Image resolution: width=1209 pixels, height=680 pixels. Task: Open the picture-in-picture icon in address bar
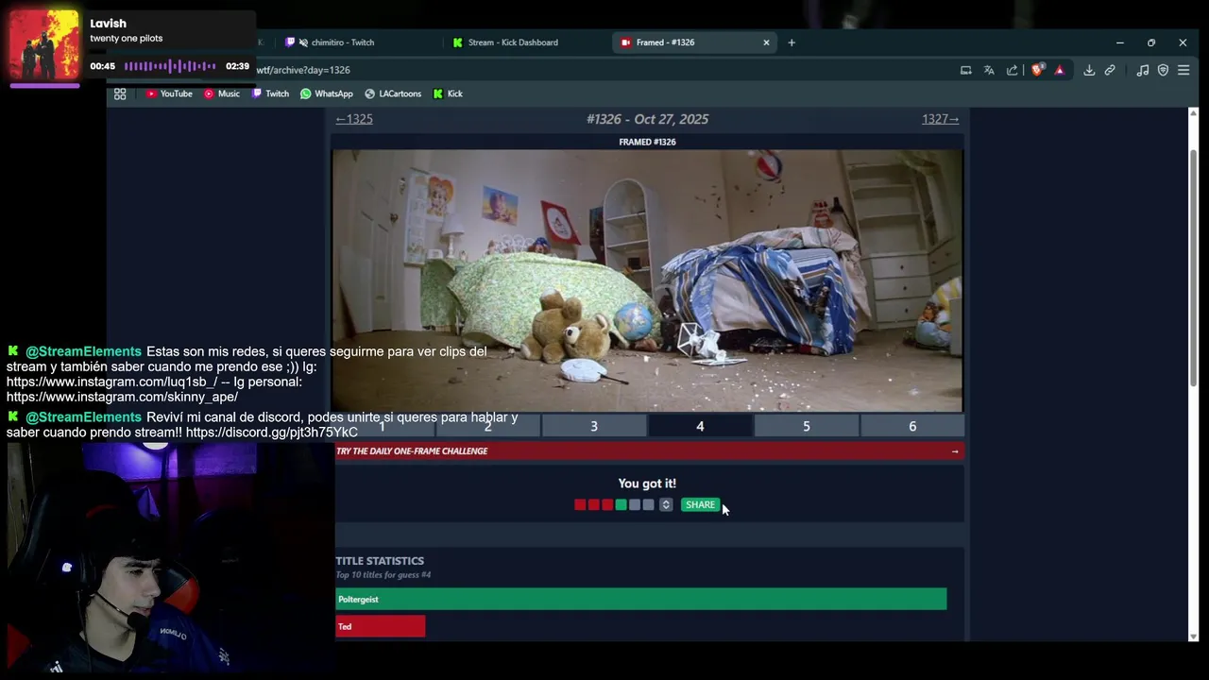pyautogui.click(x=965, y=70)
